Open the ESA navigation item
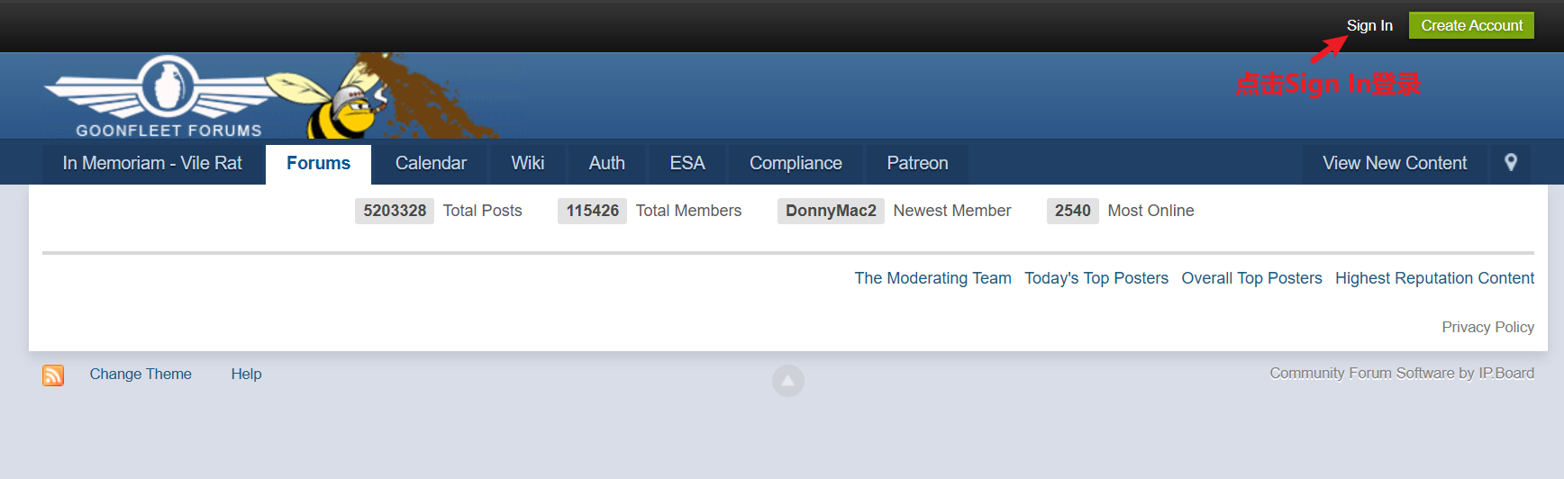 click(x=687, y=163)
